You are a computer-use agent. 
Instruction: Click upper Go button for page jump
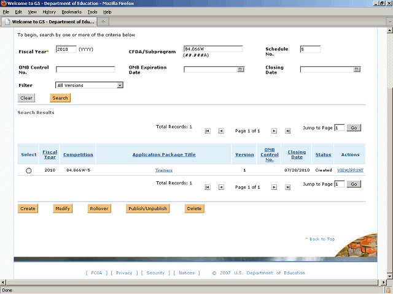(x=354, y=128)
